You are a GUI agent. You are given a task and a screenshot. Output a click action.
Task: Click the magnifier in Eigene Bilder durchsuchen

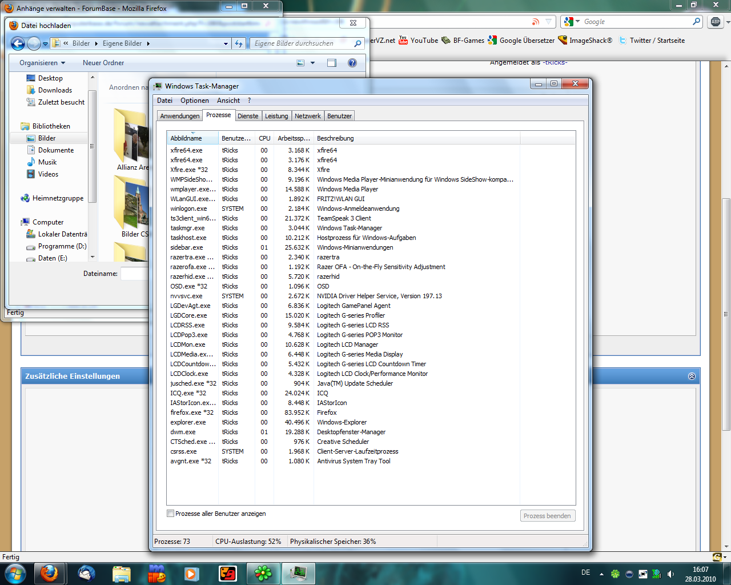(358, 43)
